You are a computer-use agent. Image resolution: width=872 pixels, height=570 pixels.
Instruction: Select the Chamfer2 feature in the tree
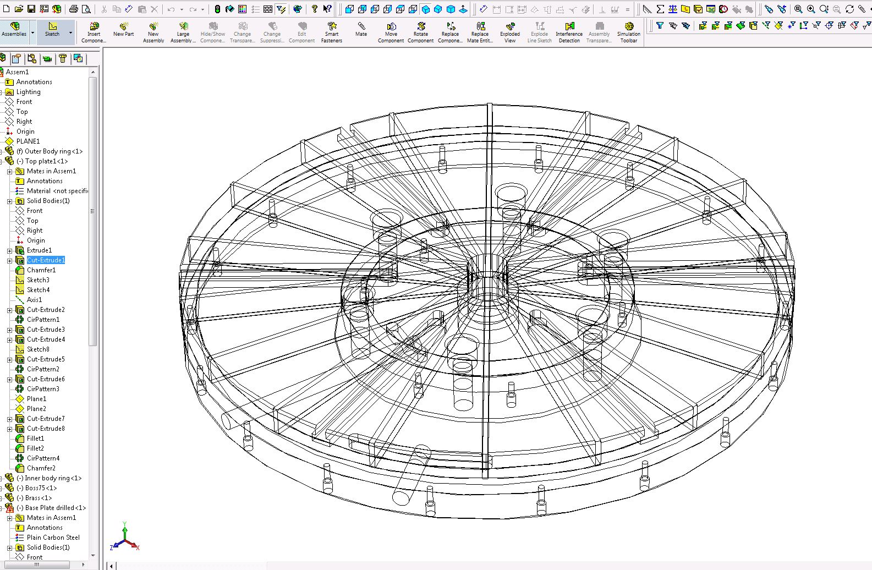pyautogui.click(x=41, y=468)
